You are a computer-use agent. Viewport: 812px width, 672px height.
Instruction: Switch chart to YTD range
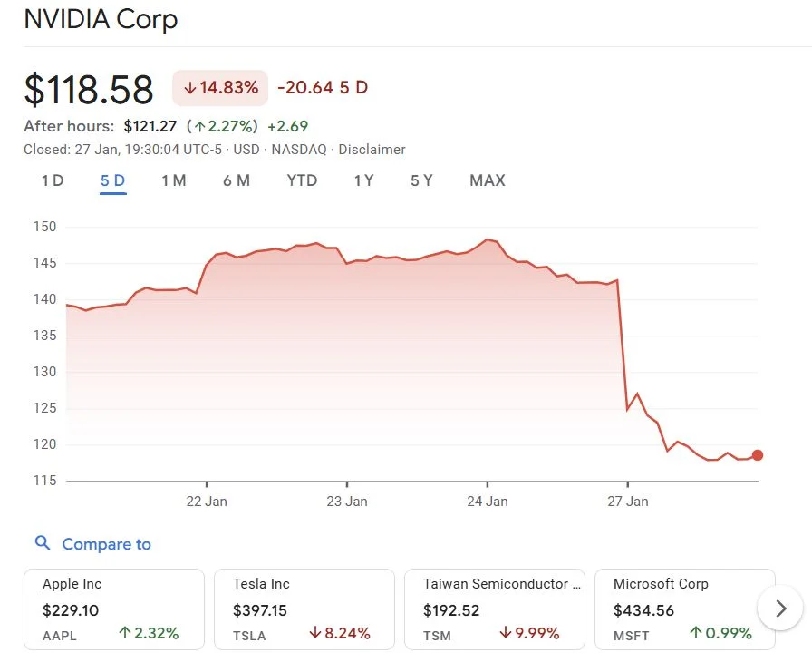point(302,180)
